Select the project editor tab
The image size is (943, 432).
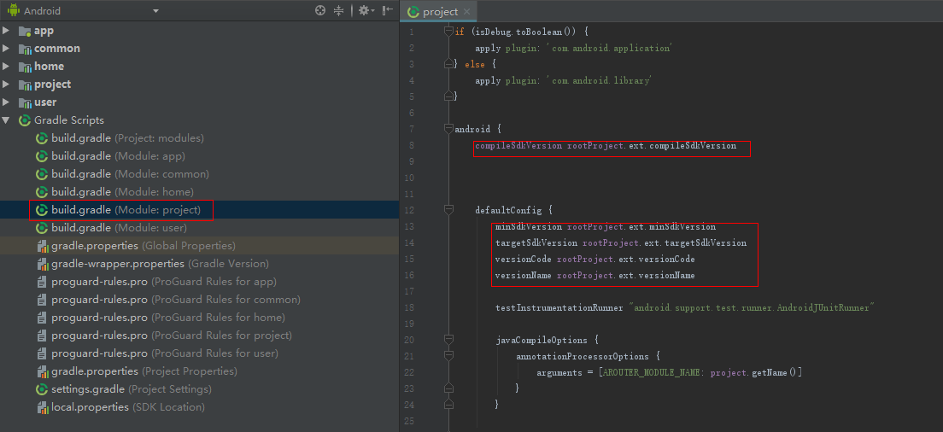[439, 12]
